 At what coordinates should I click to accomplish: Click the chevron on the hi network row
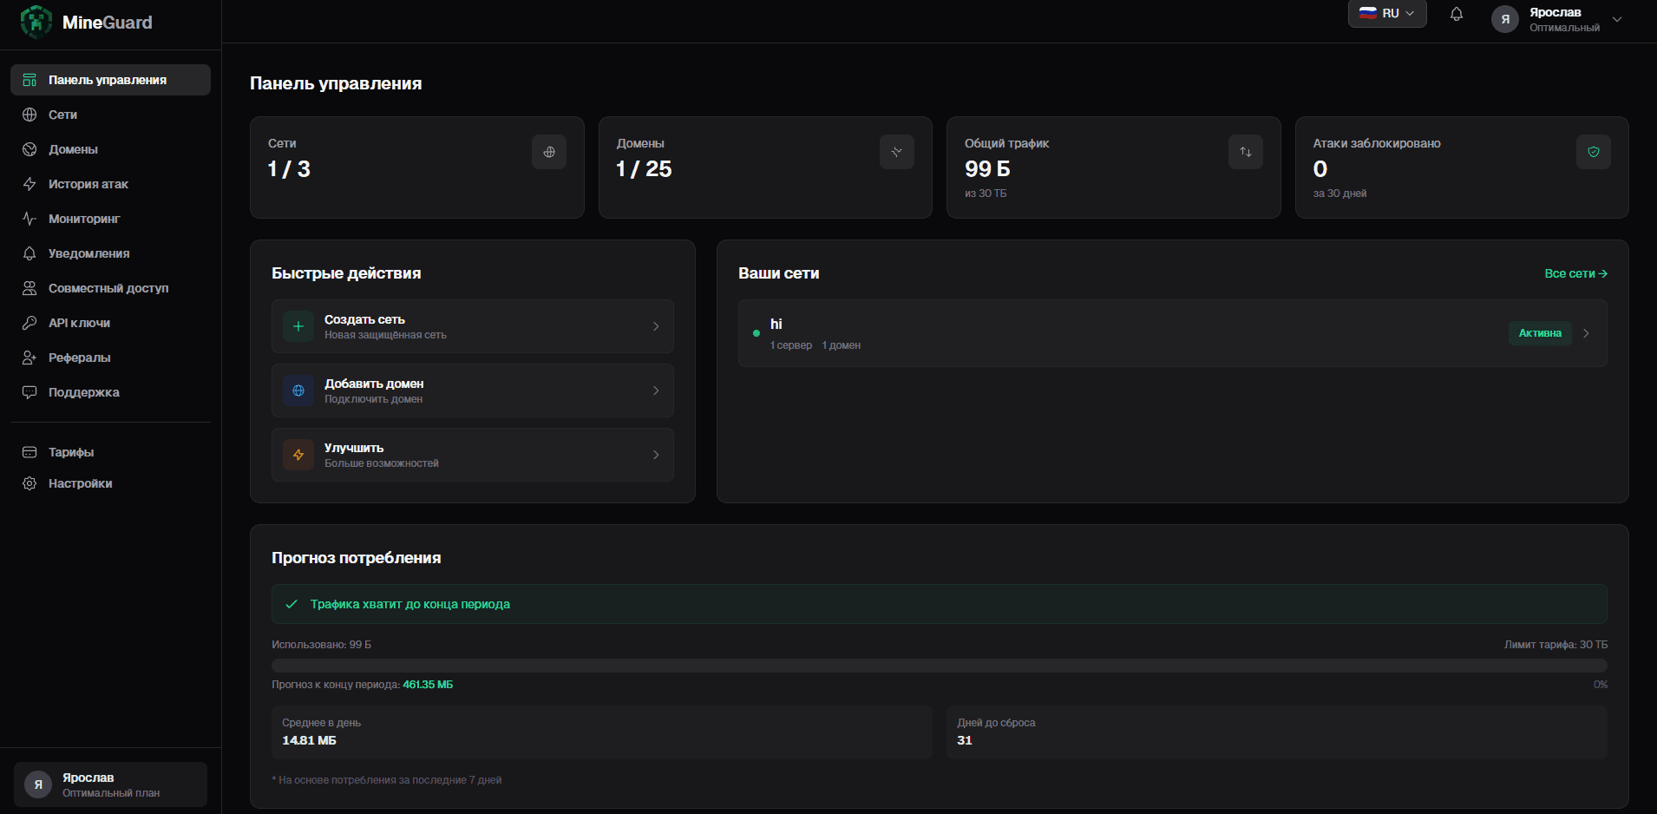(x=1586, y=333)
